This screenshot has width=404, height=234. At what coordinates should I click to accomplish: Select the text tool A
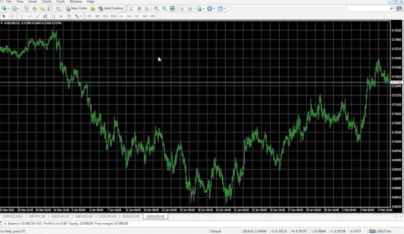61,16
